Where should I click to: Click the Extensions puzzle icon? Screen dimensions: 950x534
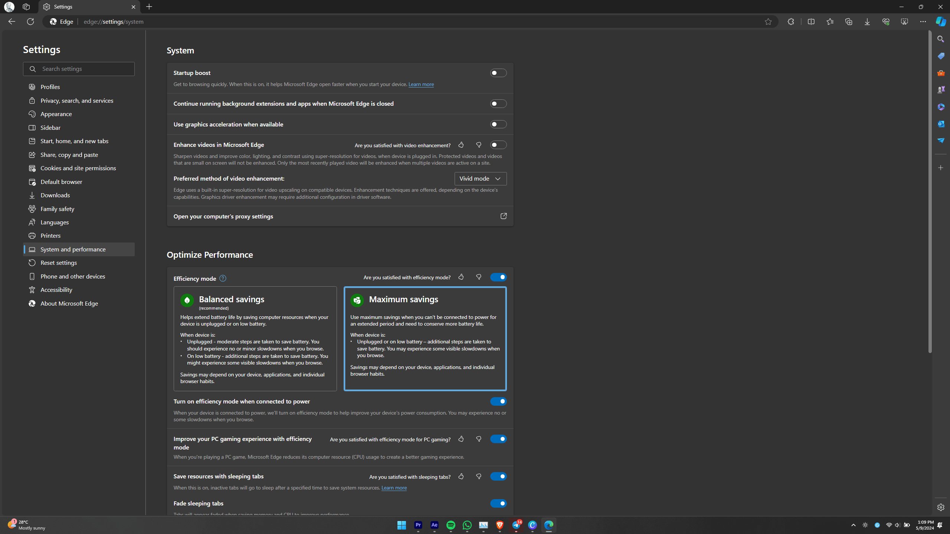coord(791,22)
